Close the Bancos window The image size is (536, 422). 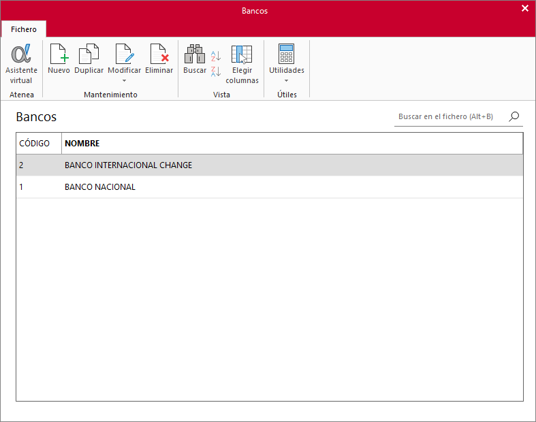pyautogui.click(x=525, y=8)
